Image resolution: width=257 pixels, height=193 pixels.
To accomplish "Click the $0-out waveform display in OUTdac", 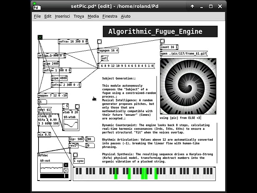I will pos(51,168).
